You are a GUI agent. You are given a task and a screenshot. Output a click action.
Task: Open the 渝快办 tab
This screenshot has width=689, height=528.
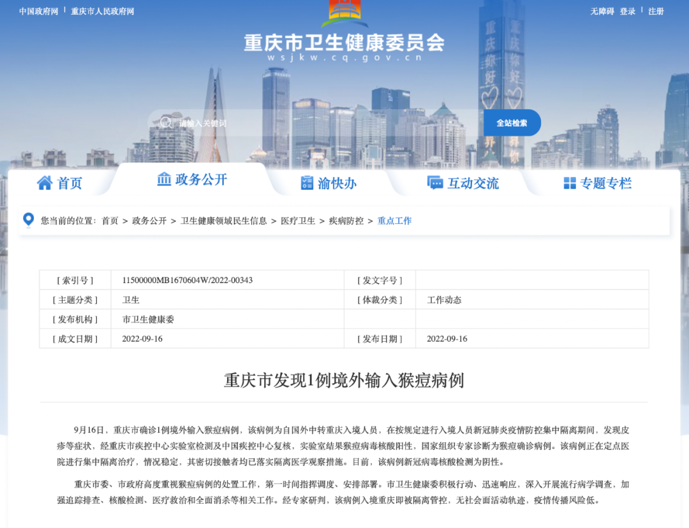click(329, 183)
